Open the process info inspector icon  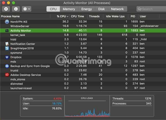click(16, 9)
